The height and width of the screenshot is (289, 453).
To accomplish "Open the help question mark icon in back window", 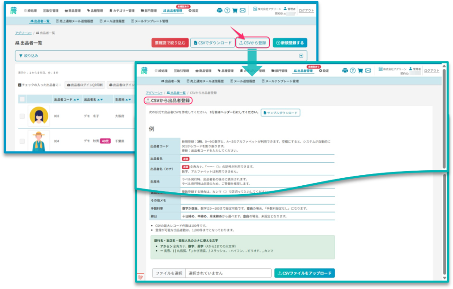I will point(227,11).
